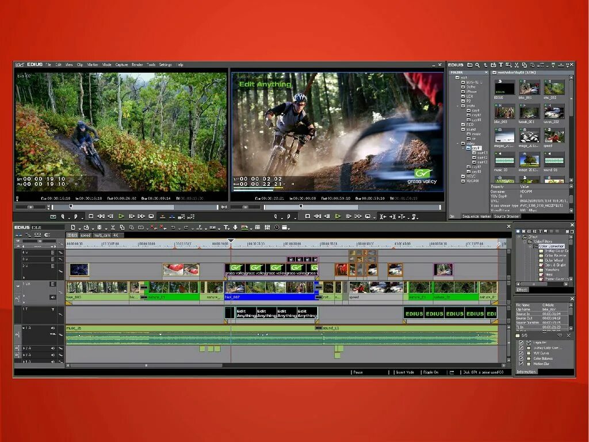Mute the 1 VA track audio

point(52,298)
